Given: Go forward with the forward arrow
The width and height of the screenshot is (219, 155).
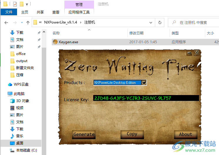Looking at the screenshot, I should (x=15, y=23).
